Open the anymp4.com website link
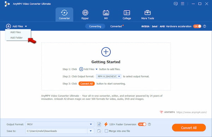 tap(192, 112)
